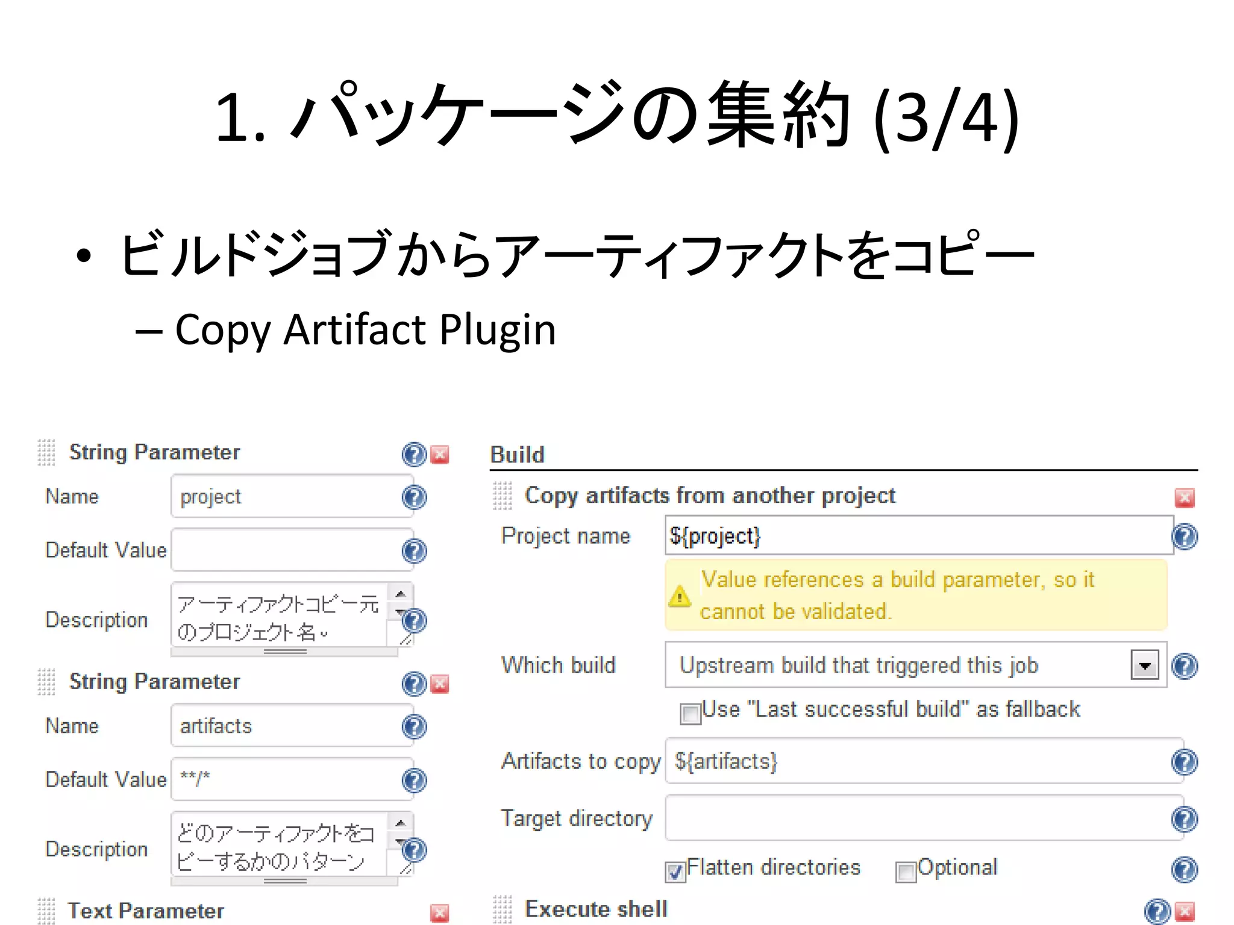1234x925 pixels.
Task: Uncheck Flatten directories
Action: 675,871
